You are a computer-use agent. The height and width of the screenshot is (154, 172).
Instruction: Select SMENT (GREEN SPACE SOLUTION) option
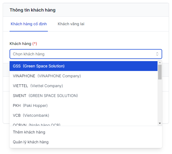point(83,96)
